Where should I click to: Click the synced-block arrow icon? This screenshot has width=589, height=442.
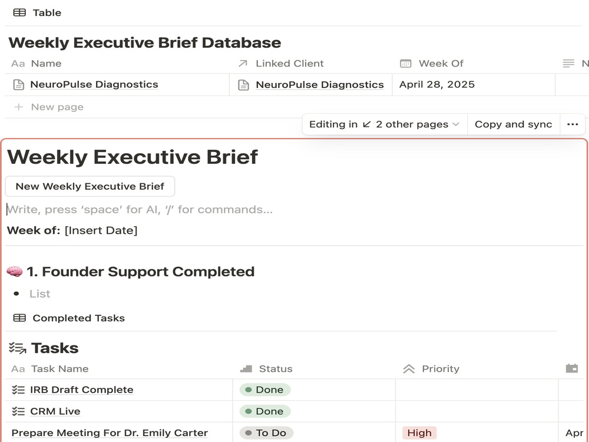click(366, 124)
